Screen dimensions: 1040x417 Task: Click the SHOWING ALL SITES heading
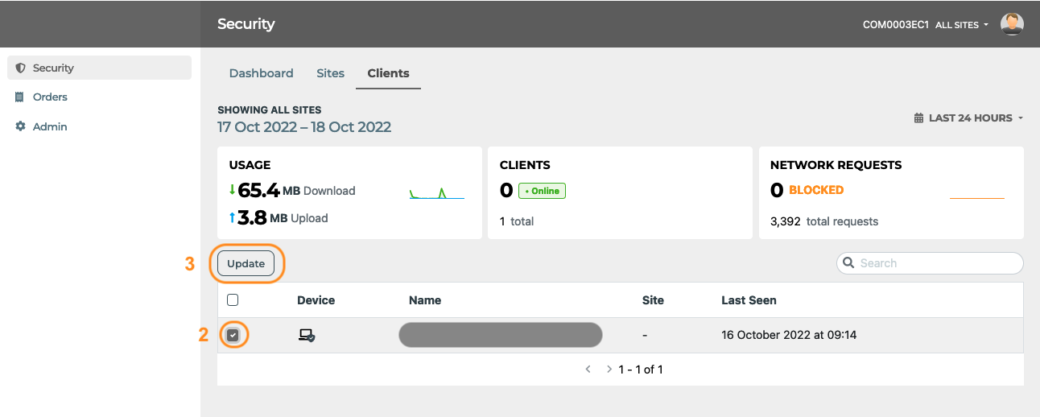(x=270, y=110)
